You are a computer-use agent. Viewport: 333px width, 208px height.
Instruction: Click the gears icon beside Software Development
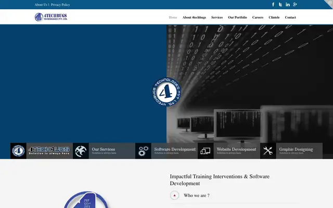(143, 151)
